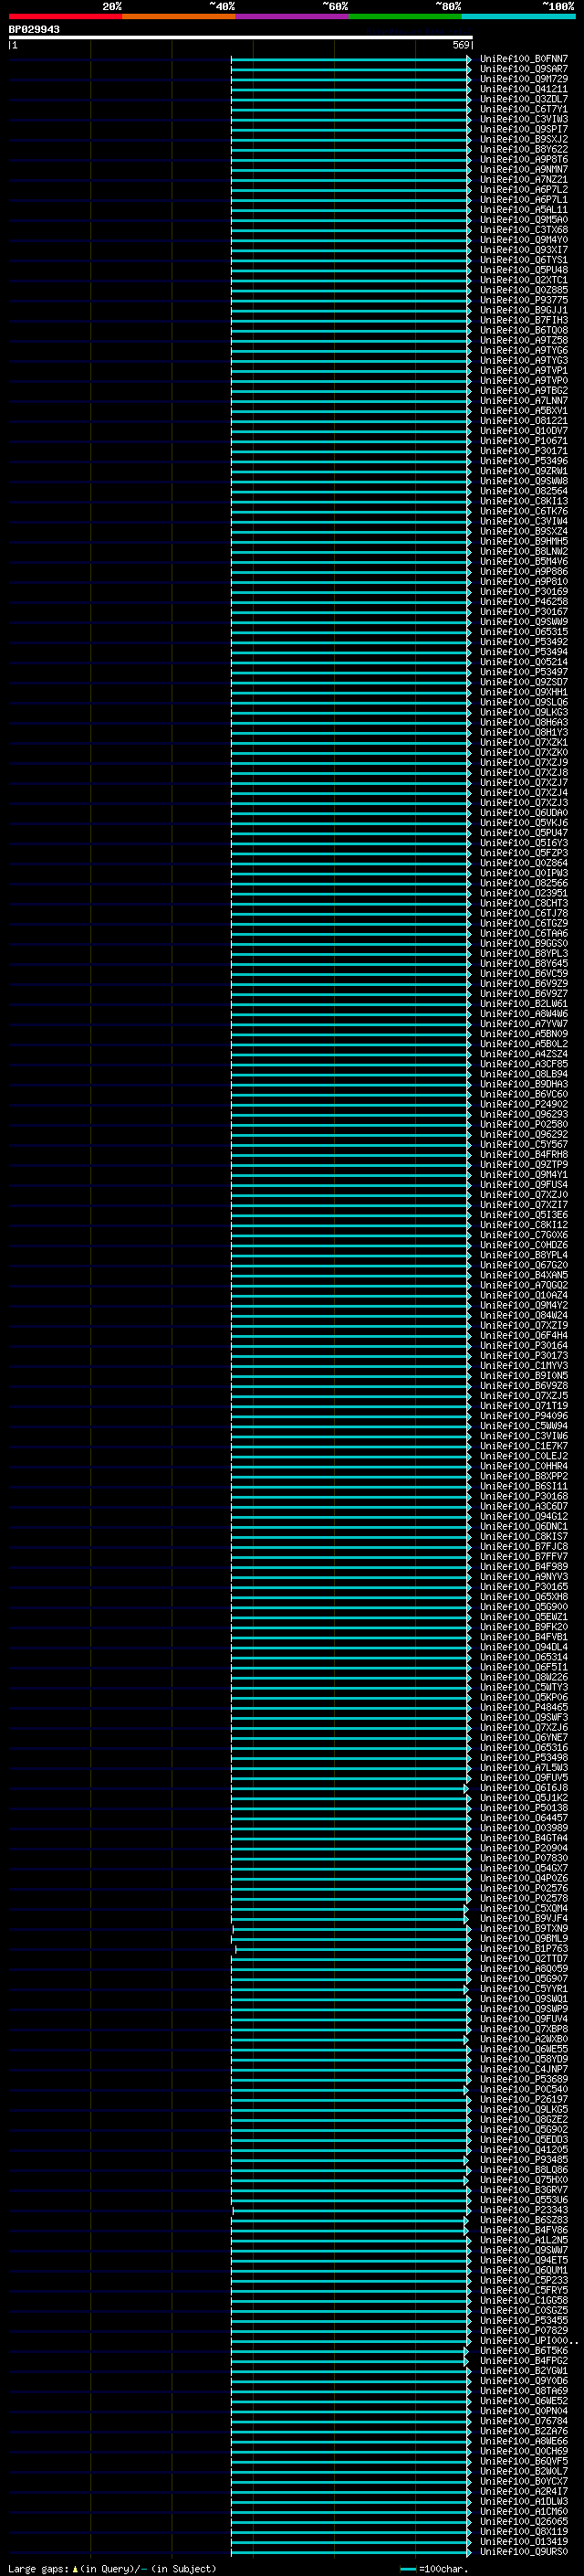The height and width of the screenshot is (2576, 584).
Task: Click hit UniRef100_P30164
Action: tap(523, 1345)
